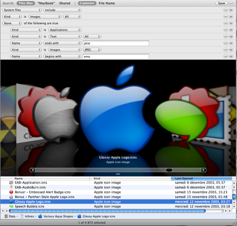Open the Applications kind dropdown

(65, 30)
